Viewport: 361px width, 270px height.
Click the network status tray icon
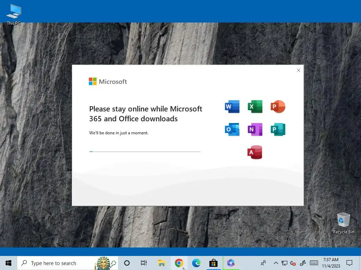[x=284, y=263]
